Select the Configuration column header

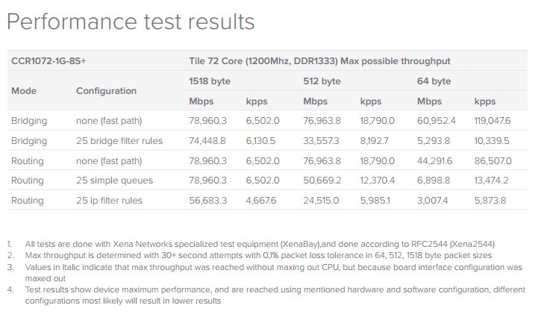point(107,91)
